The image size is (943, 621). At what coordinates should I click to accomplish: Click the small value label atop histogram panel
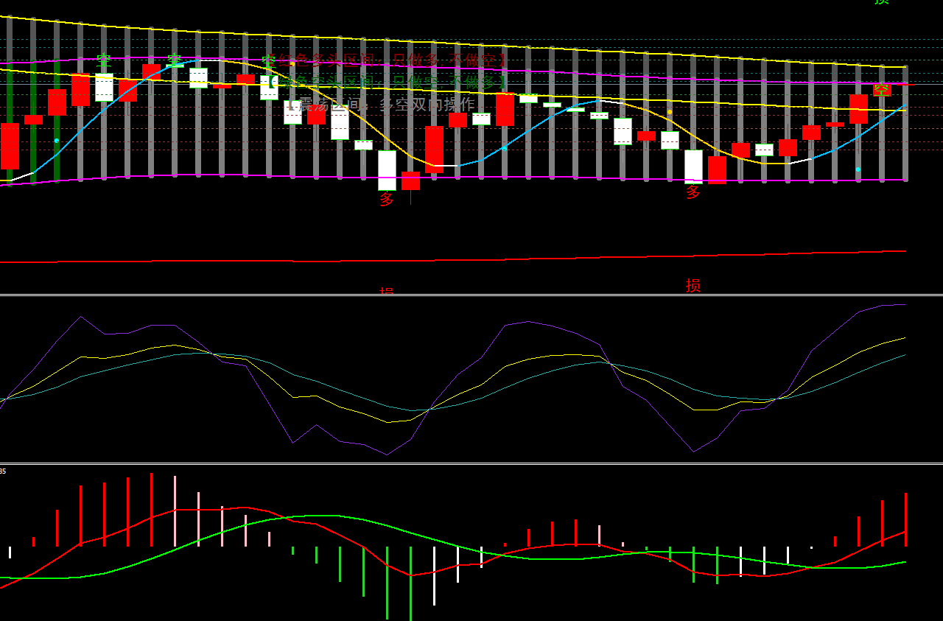click(3, 471)
